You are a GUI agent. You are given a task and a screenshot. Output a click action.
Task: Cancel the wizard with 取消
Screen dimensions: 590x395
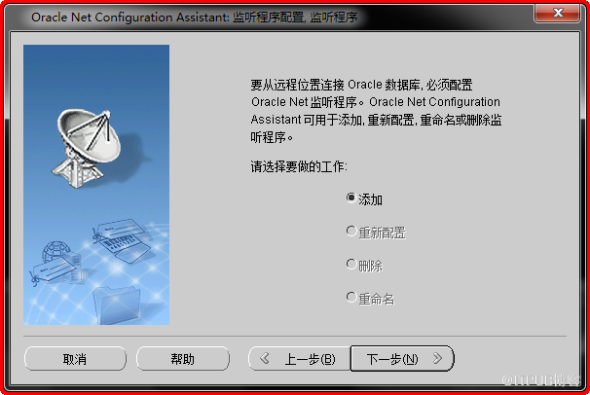(x=75, y=359)
